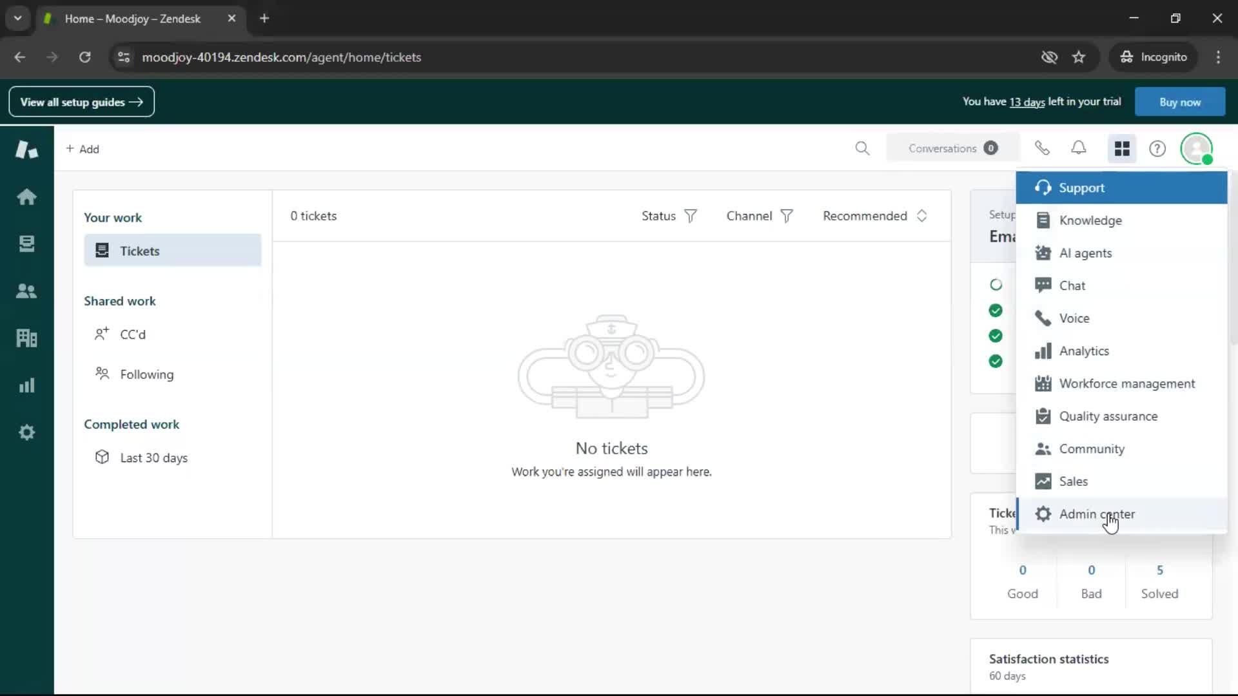This screenshot has width=1238, height=696.
Task: Click the Good satisfaction count
Action: (x=1023, y=570)
